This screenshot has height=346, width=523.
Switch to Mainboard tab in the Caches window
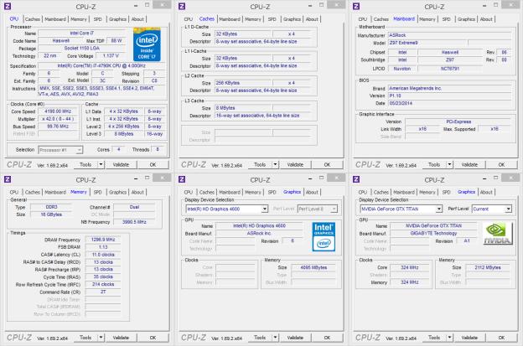(x=230, y=19)
